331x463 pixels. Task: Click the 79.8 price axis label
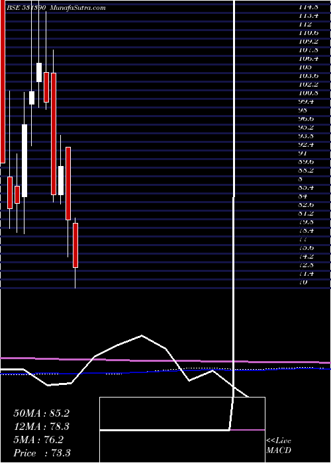click(307, 222)
